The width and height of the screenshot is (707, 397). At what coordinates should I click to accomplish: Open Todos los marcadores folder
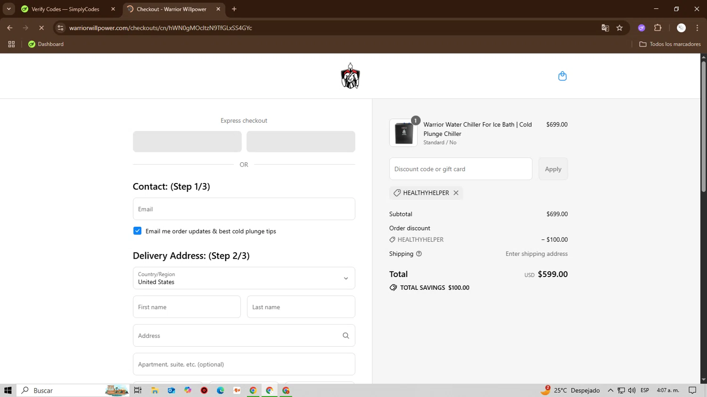click(x=670, y=44)
